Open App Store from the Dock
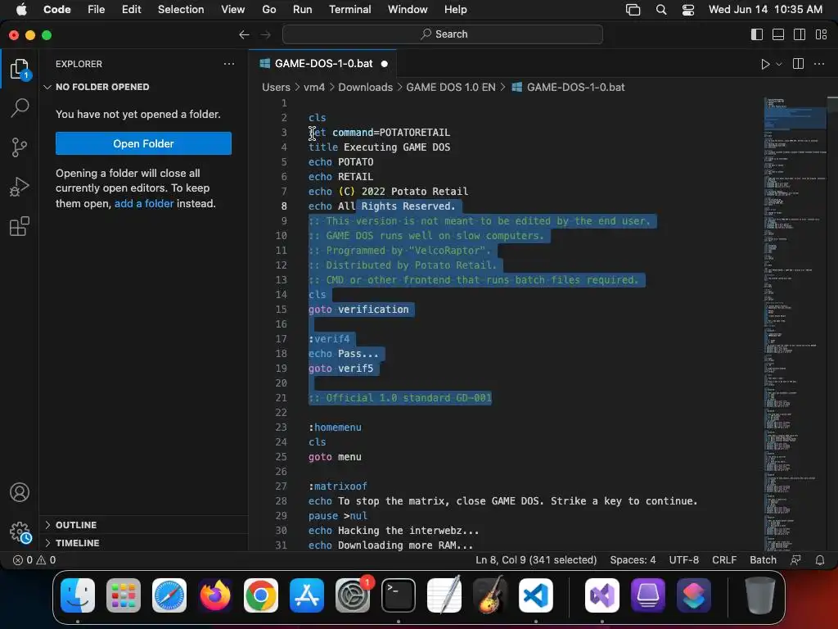Viewport: 838px width, 629px height. (307, 595)
